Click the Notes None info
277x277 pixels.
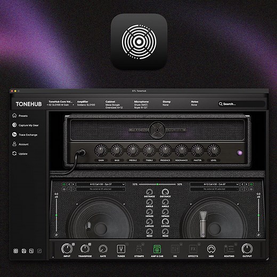coord(194,103)
